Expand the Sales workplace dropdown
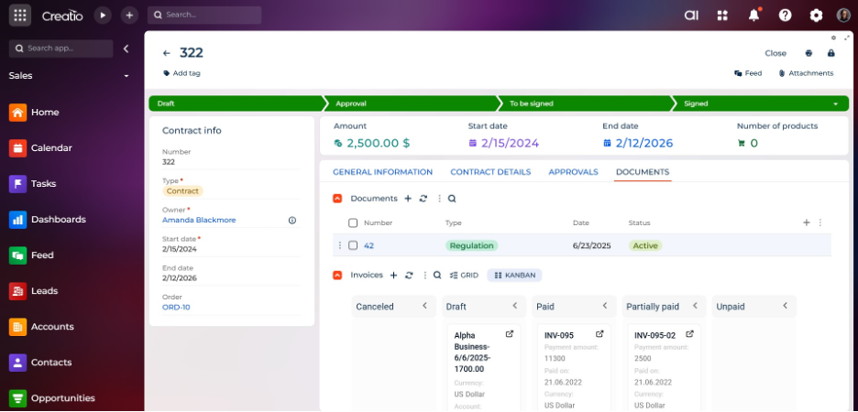The image size is (858, 412). (x=126, y=76)
